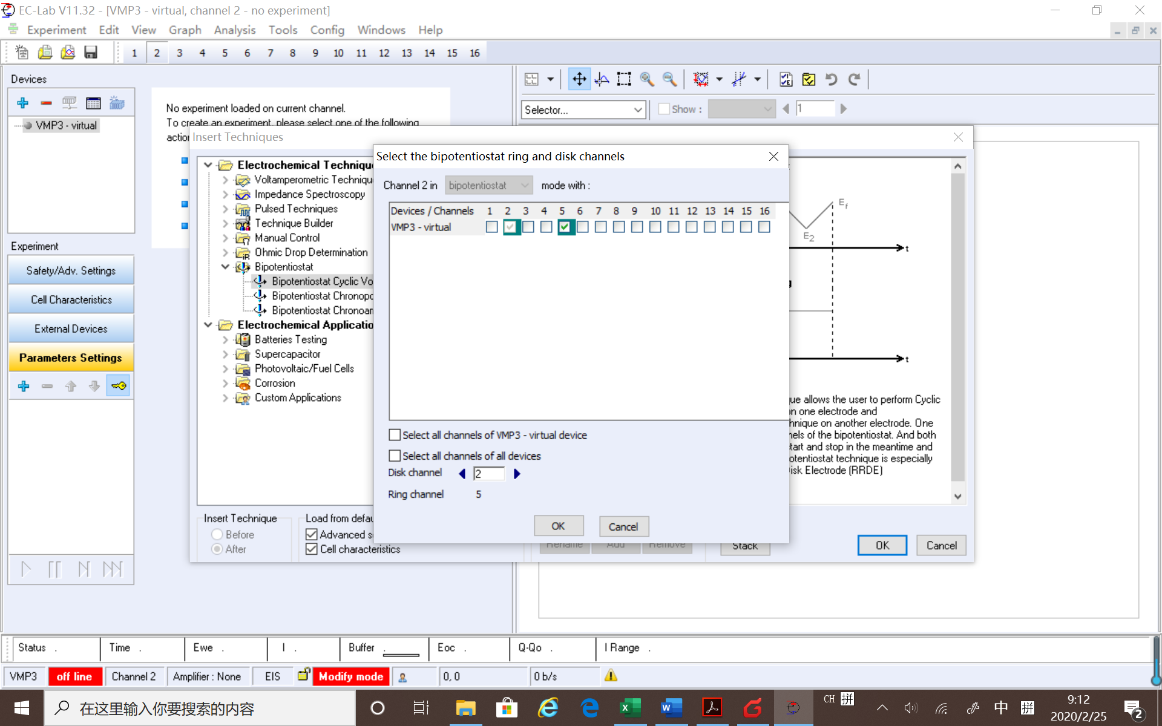Select the zoom in magnifier tool
The image size is (1162, 726).
click(x=646, y=79)
